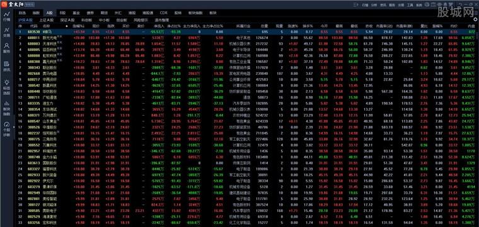Switch to the B股 tab
479x227 pixels.
[62, 13]
